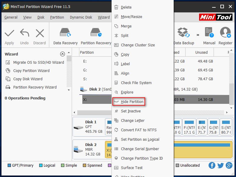Screen dimensions: 236x177
Task: Open the Dynamic Disk menu
Action: tap(81, 17)
